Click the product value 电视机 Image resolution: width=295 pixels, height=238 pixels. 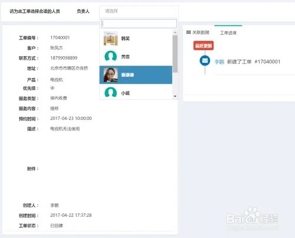(x=57, y=80)
